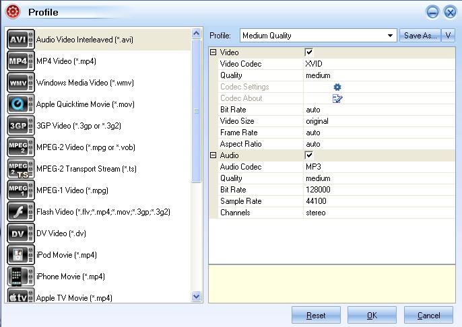462x327 pixels.
Task: Click Frame Rate value auto
Action: click(x=313, y=133)
